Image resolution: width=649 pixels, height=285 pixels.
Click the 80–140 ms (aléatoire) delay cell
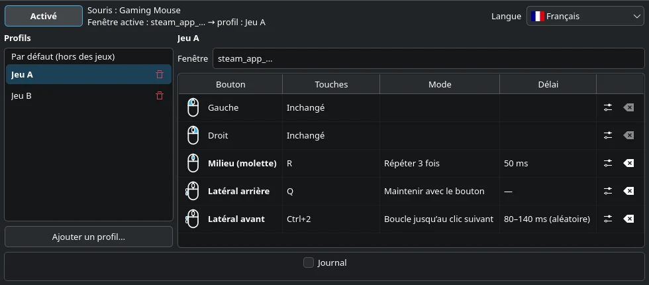tap(548, 219)
